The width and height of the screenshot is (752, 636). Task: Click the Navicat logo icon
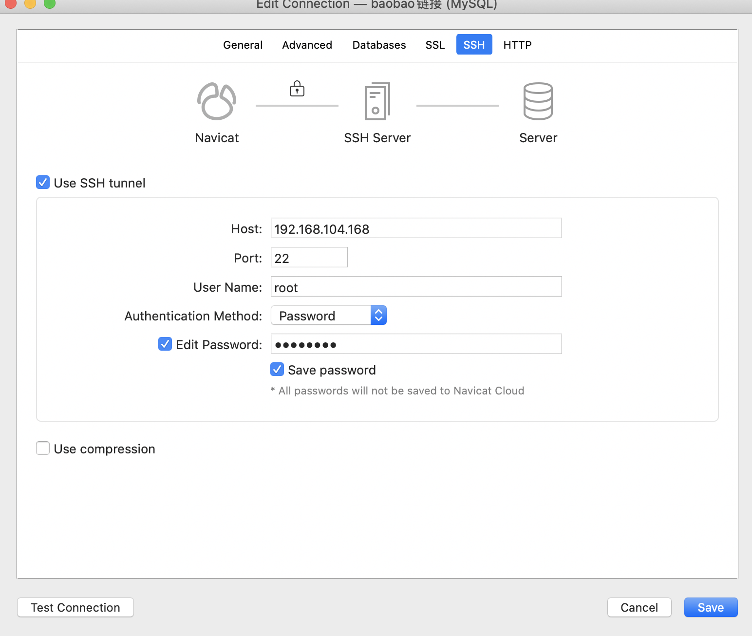point(217,101)
